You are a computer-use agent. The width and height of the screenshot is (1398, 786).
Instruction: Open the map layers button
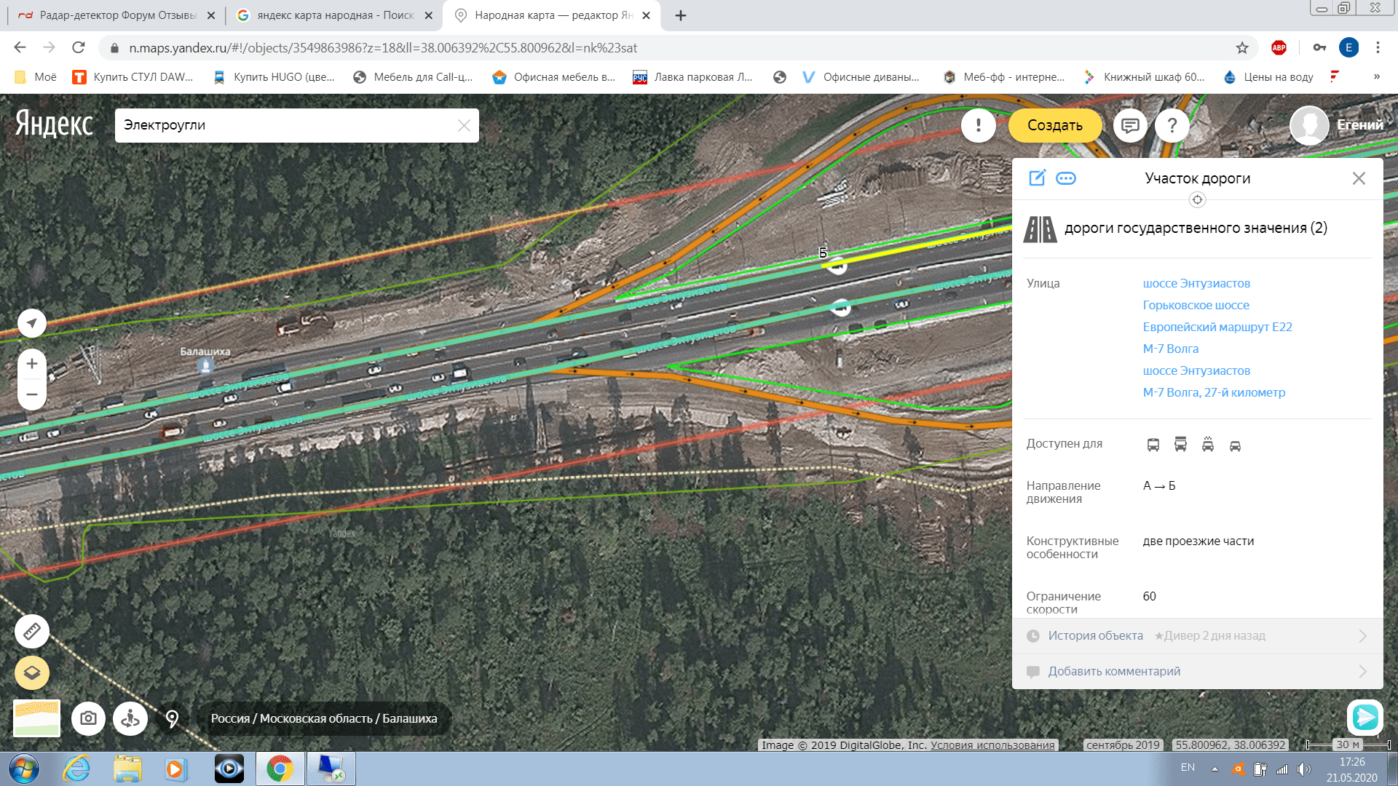32,672
